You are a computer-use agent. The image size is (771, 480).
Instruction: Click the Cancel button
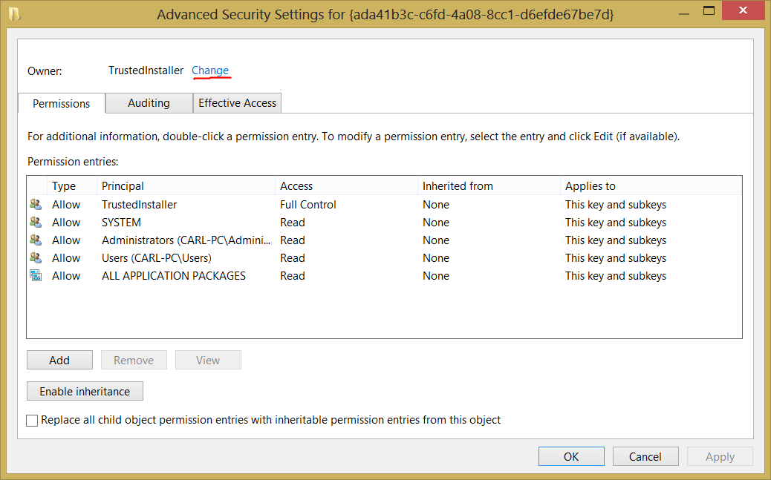(645, 456)
